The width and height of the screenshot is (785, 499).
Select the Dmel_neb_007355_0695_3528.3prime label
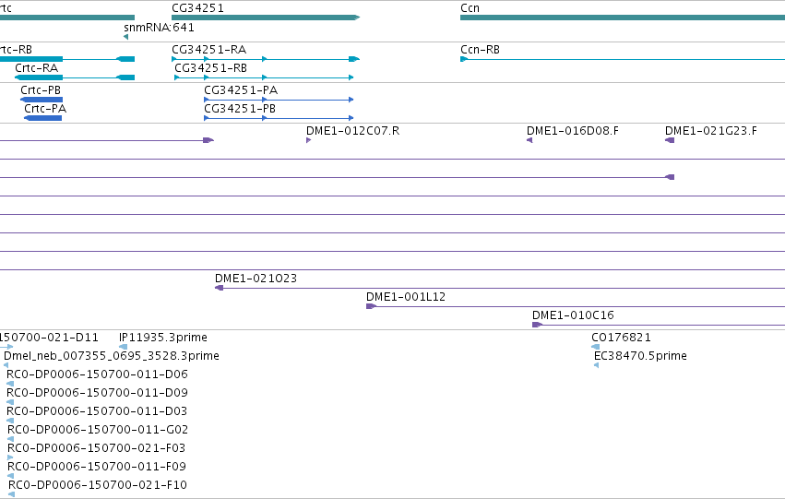111,356
